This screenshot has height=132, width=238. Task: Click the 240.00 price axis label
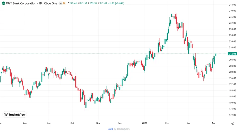232,11
